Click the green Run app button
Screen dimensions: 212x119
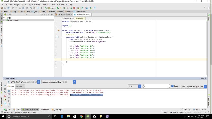point(58,8)
